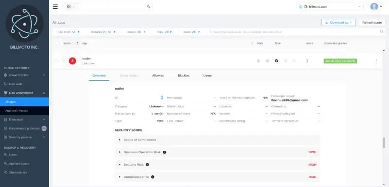Click the Download as button
This screenshot has width=389, height=187.
click(338, 22)
